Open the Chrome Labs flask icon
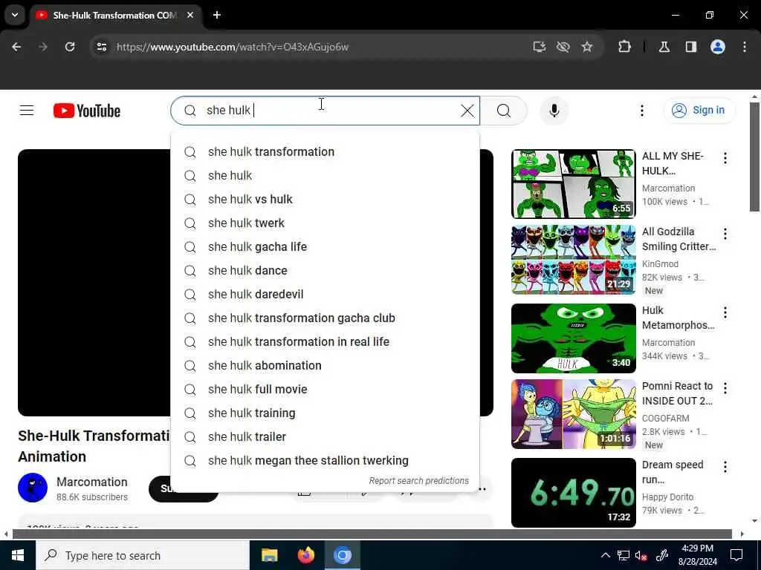761x570 pixels. [x=664, y=47]
